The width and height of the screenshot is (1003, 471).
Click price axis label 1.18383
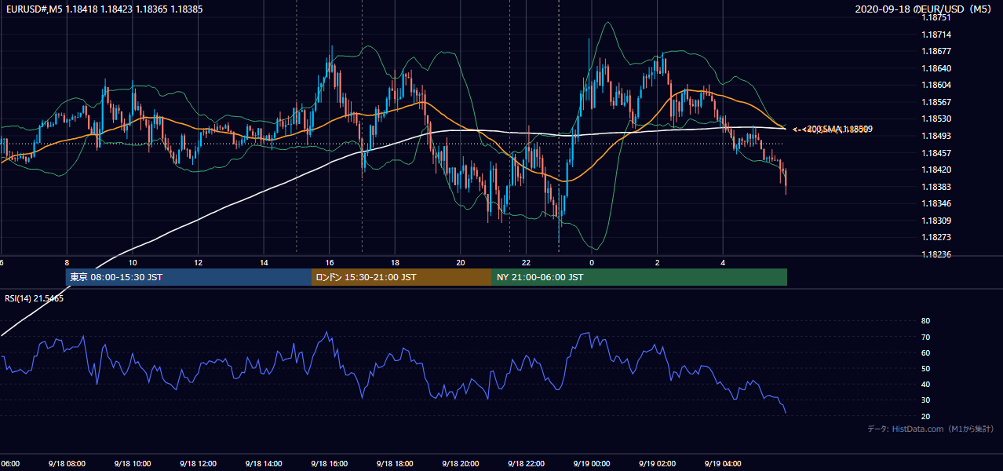[x=936, y=187]
